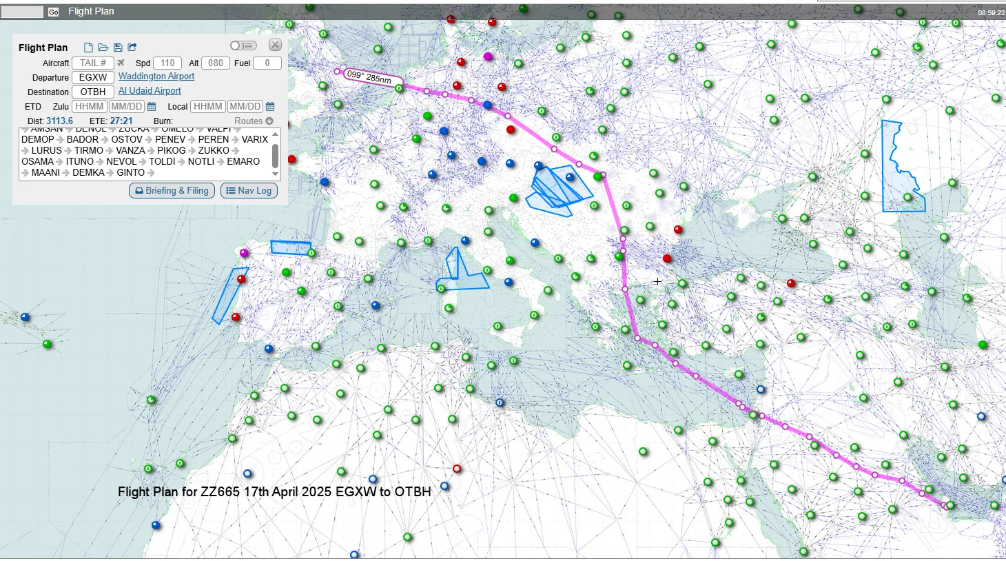Save the current flight plan
1006x561 pixels.
pyautogui.click(x=118, y=47)
